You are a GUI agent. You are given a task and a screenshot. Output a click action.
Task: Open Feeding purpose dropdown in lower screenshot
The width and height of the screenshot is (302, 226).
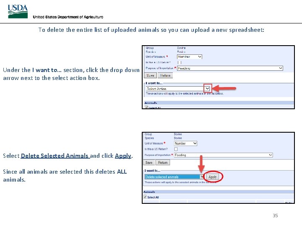(223, 155)
